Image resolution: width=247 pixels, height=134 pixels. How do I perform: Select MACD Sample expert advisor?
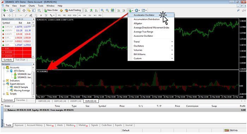tap(20, 87)
